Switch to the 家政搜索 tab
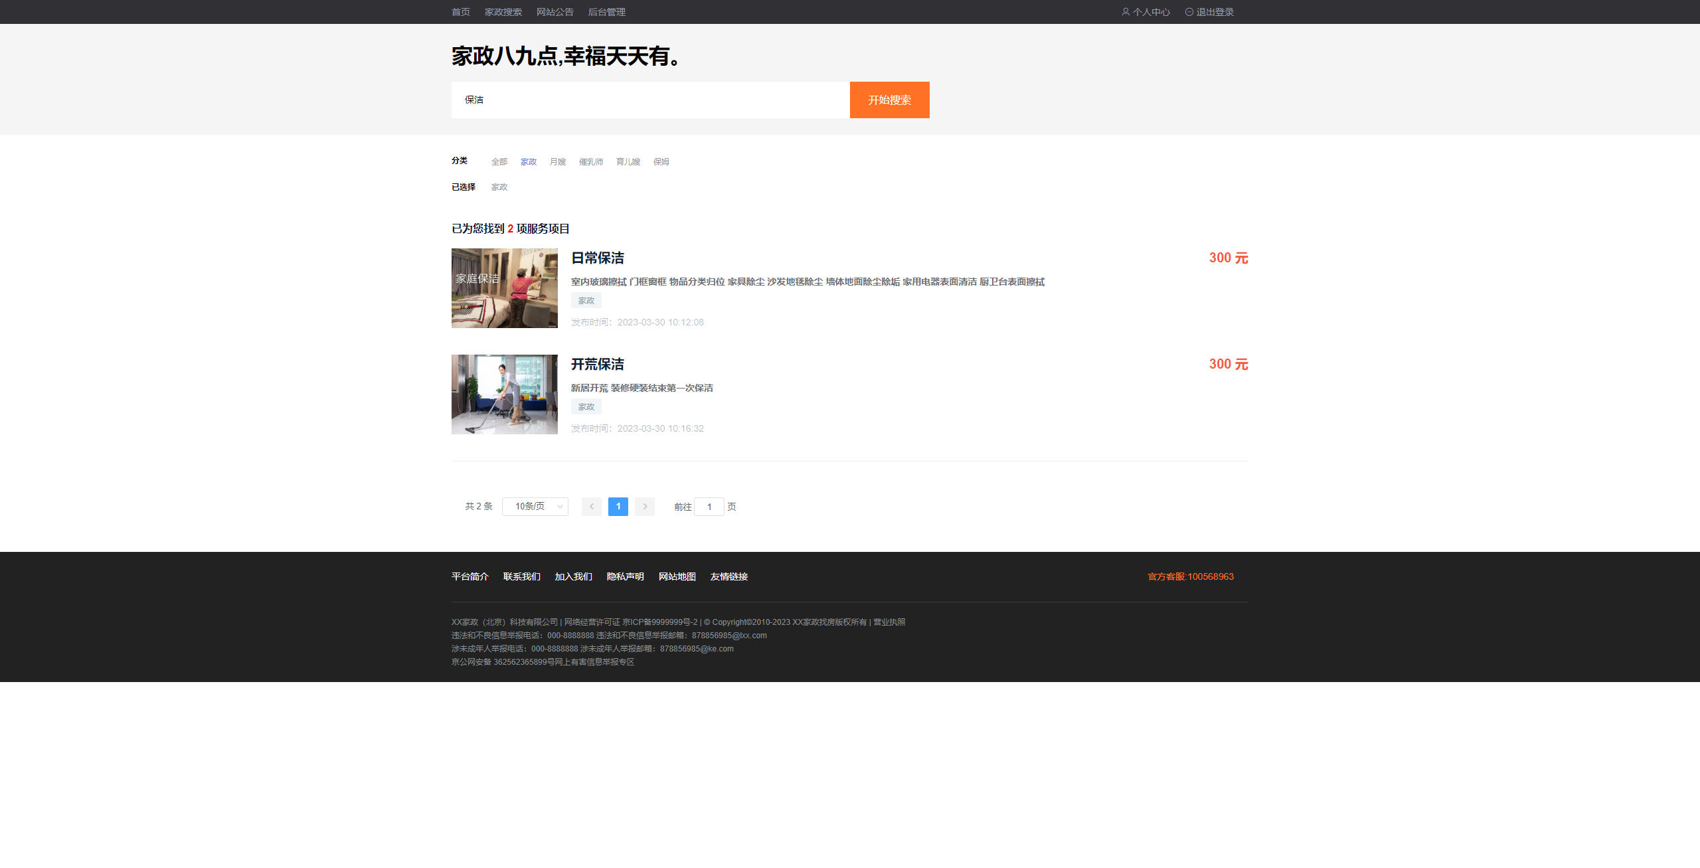This screenshot has height=868, width=1700. pos(502,11)
